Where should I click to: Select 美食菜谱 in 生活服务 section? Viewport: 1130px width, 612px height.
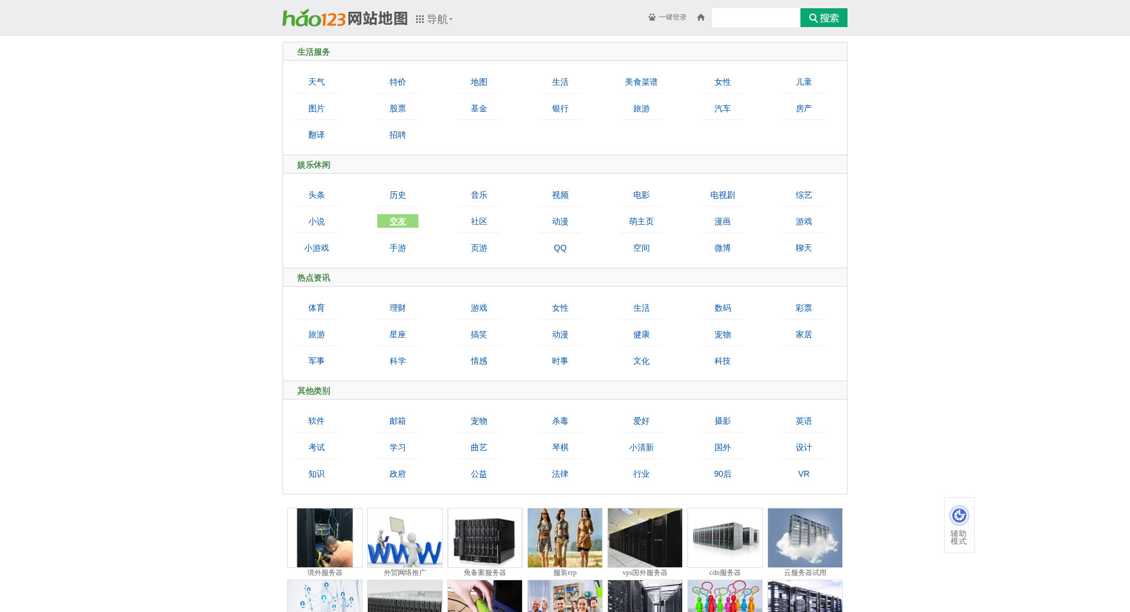tap(641, 82)
